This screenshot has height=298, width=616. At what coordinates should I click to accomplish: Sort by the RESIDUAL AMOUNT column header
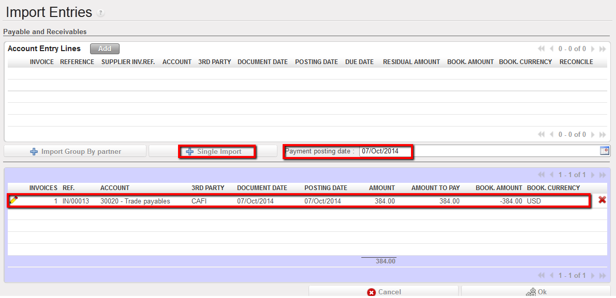[411, 62]
